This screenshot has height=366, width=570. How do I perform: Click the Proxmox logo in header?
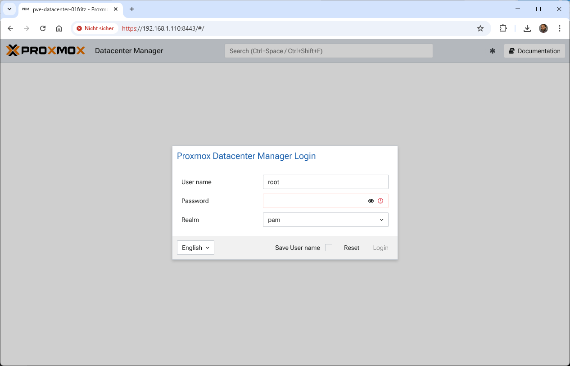click(x=45, y=51)
